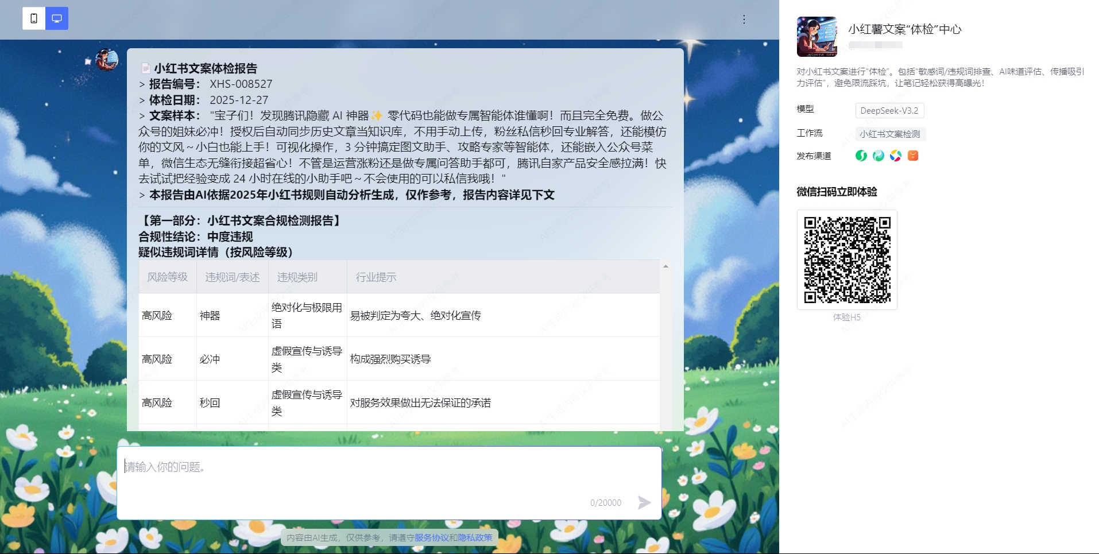Screen dimensions: 1099x554
Task: Switch to mobile phone preview
Action: point(34,18)
